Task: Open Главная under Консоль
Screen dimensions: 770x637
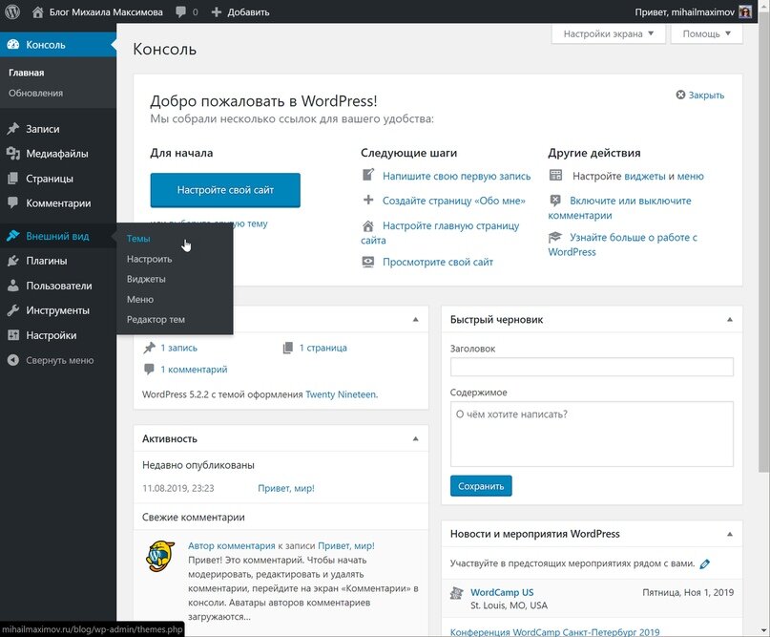Action: (26, 73)
